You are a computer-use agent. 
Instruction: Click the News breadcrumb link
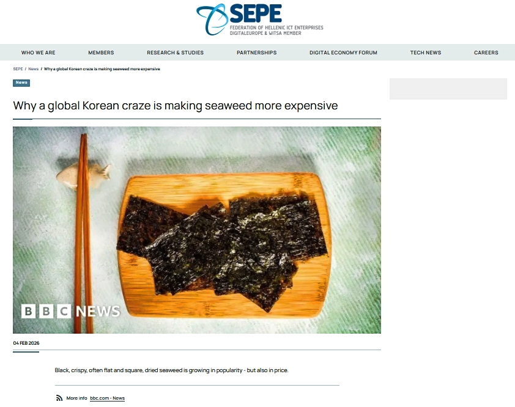coord(33,69)
